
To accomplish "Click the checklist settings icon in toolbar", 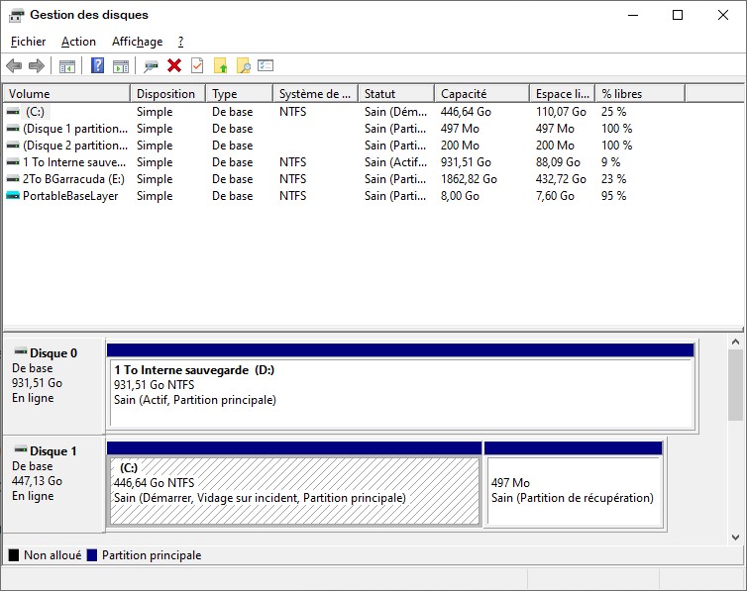I will pyautogui.click(x=266, y=65).
